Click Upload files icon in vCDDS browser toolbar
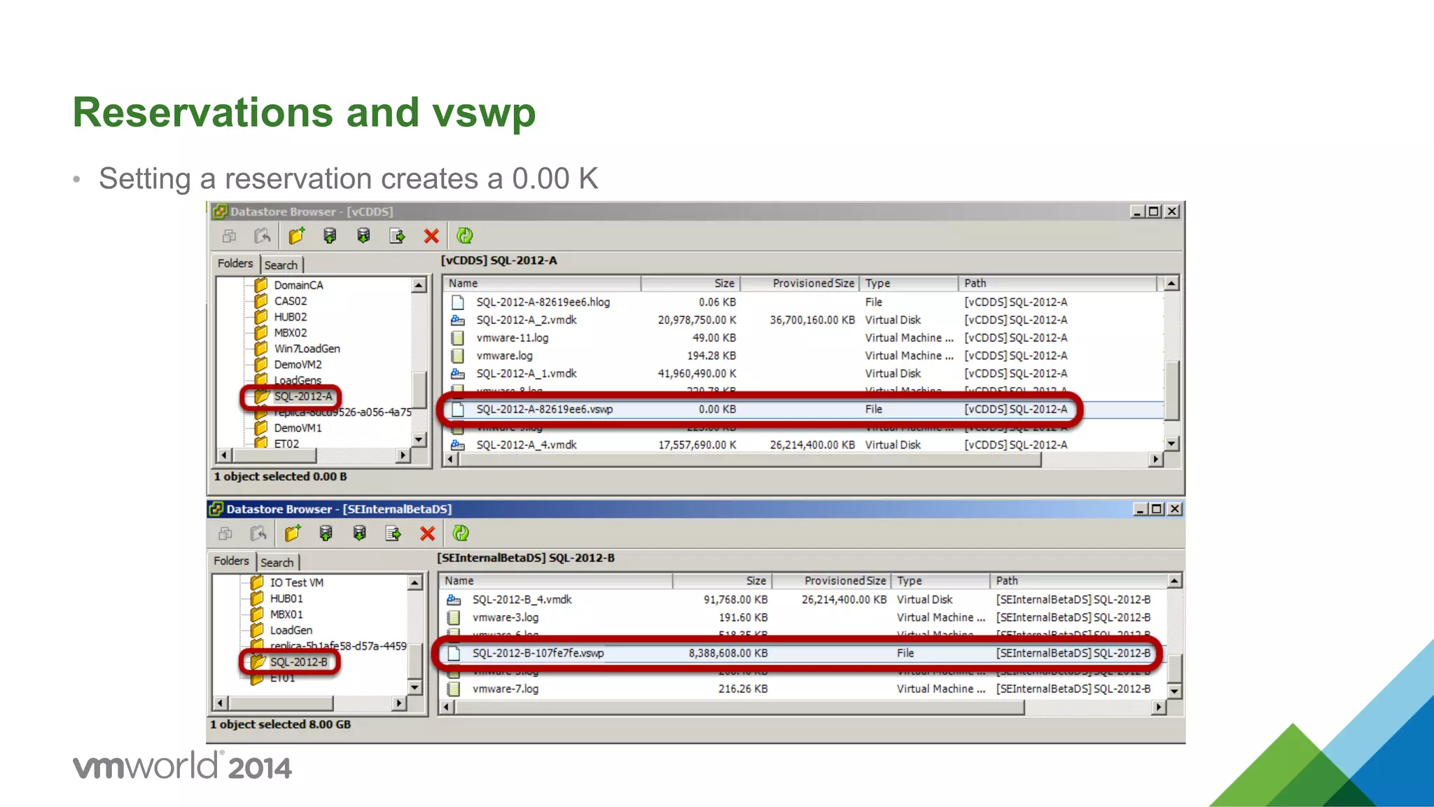This screenshot has width=1434, height=807. [330, 236]
